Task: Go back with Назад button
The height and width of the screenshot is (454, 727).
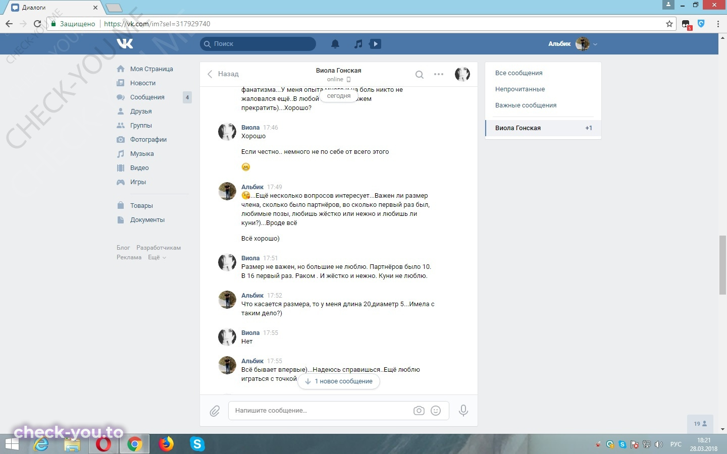Action: tap(223, 74)
